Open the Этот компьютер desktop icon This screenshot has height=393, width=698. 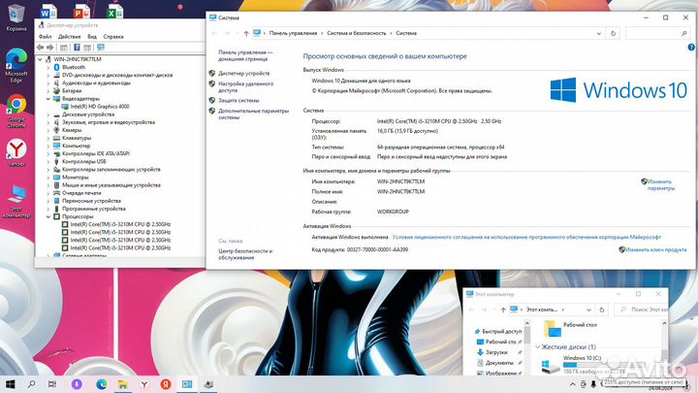point(16,202)
